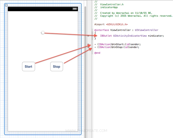Click the black status bar of the view
This screenshot has width=173, height=138.
click(x=43, y=9)
